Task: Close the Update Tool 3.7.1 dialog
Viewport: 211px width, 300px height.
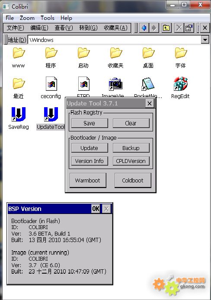Action: (150, 103)
